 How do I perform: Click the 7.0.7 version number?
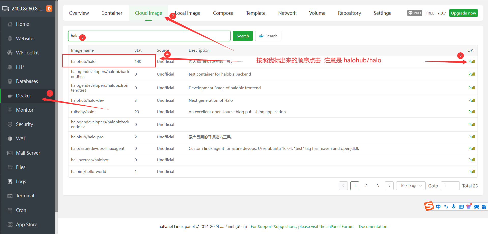point(442,13)
